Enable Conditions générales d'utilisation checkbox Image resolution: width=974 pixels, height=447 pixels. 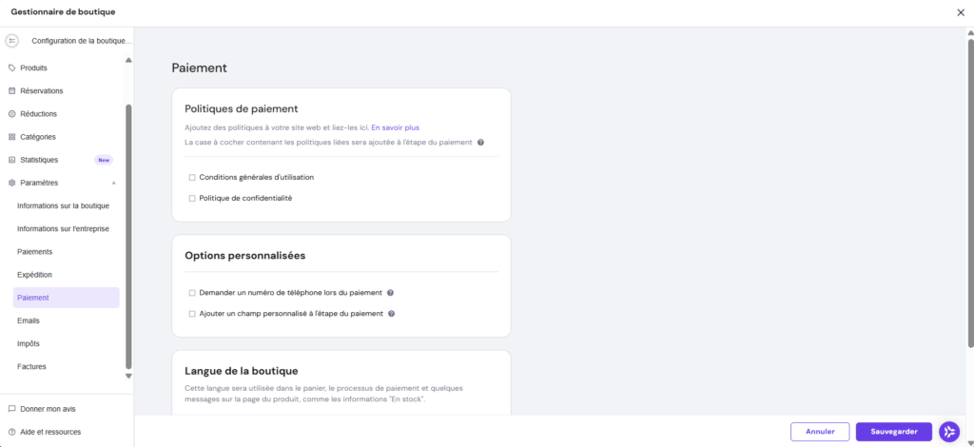192,178
